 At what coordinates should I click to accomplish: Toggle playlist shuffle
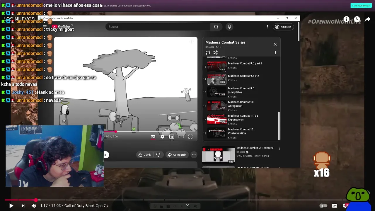pyautogui.click(x=215, y=52)
